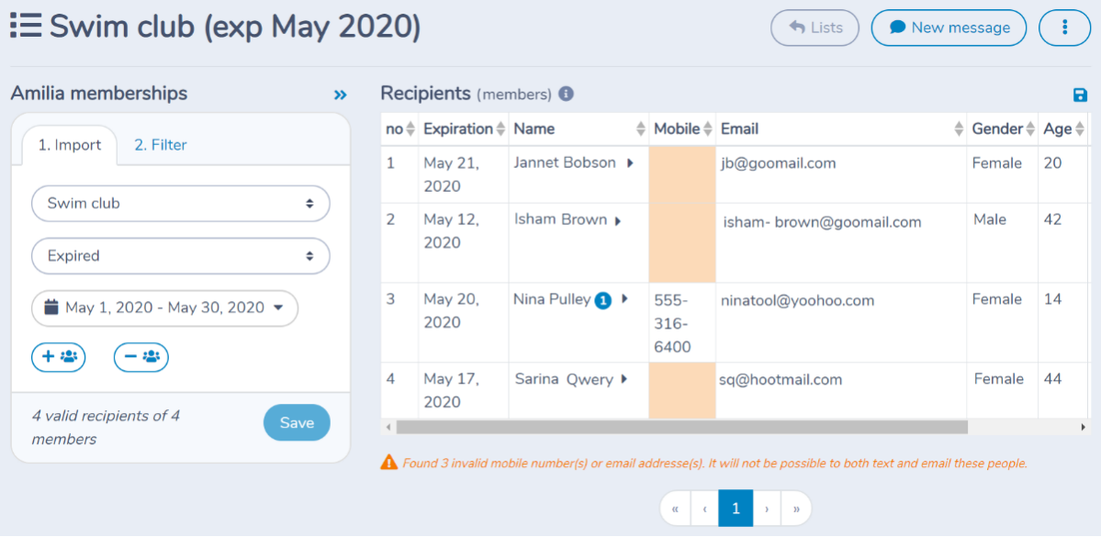Save the membership import

pyautogui.click(x=297, y=422)
